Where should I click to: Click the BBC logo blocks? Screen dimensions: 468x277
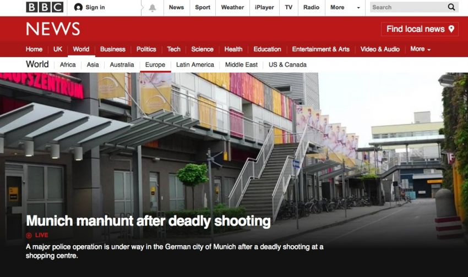coord(45,7)
